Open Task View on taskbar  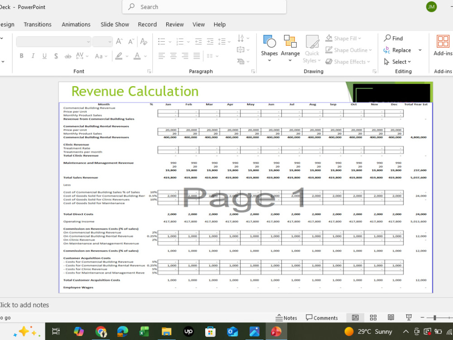[56, 331]
